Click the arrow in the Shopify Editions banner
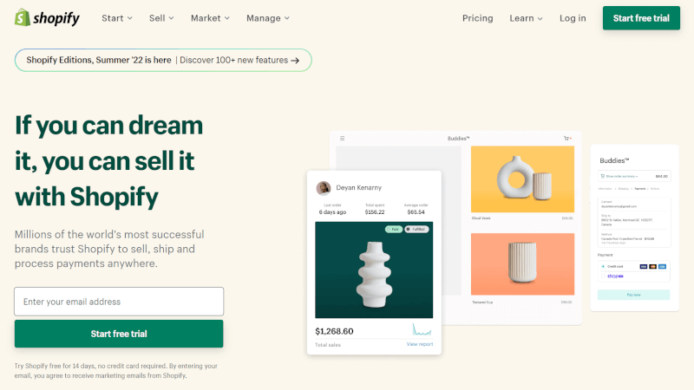The height and width of the screenshot is (390, 694). point(295,61)
